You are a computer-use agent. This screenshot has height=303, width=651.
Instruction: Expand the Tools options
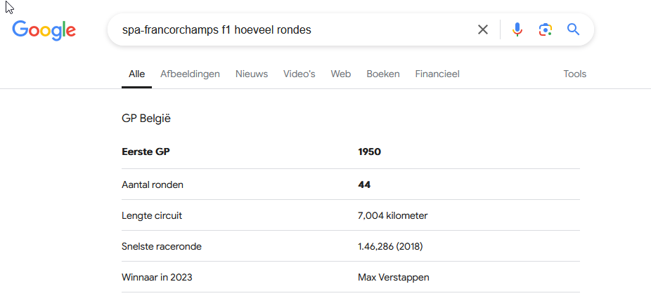(574, 74)
